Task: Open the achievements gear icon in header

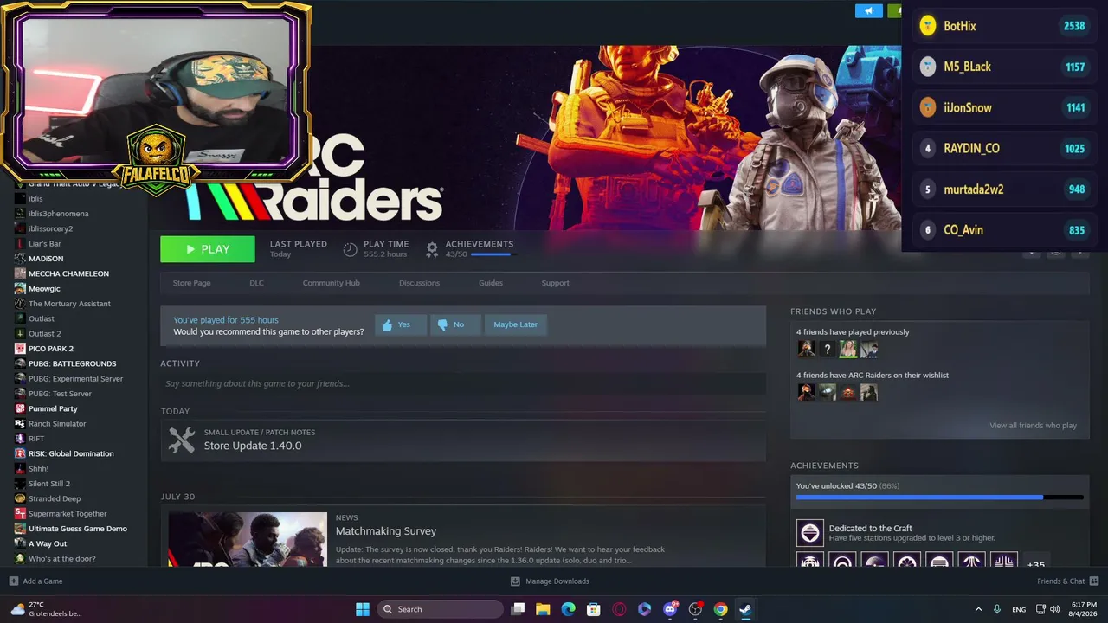Action: 432,249
